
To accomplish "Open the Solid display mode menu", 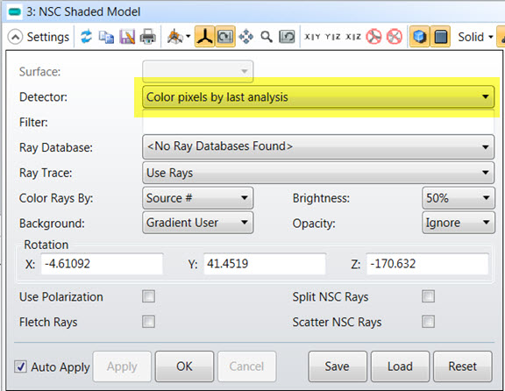I will pos(476,37).
